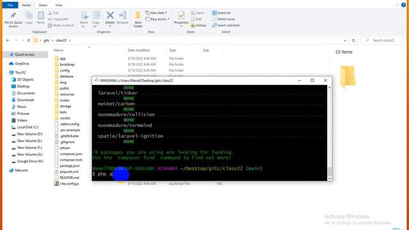Switch to the Share ribbon tab
Viewport: 409px width, 230px height.
[x=43, y=5]
